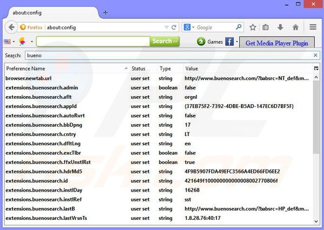324x230 pixels.
Task: Expand the Facebook dropdown arrow
Action: pyautogui.click(x=237, y=42)
